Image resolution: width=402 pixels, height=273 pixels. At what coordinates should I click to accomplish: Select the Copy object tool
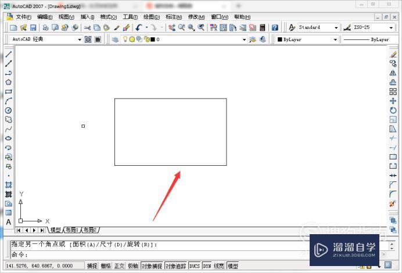393,63
